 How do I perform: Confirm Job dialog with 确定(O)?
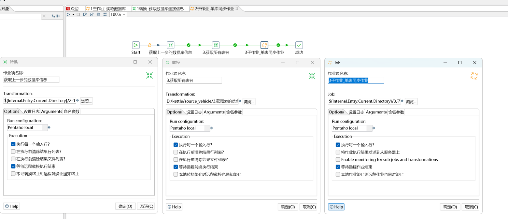[x=450, y=207]
